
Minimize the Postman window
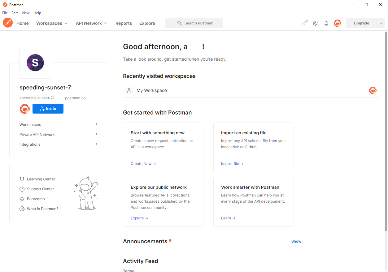point(352,5)
